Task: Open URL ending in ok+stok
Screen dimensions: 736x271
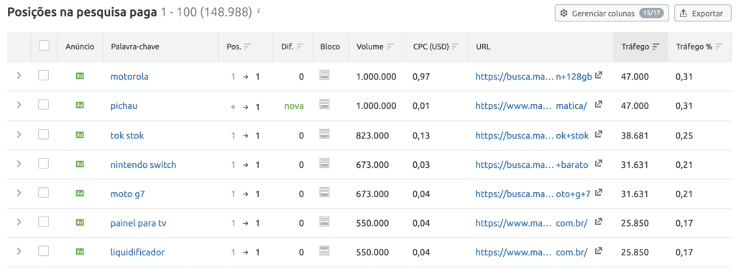Action: tap(532, 135)
